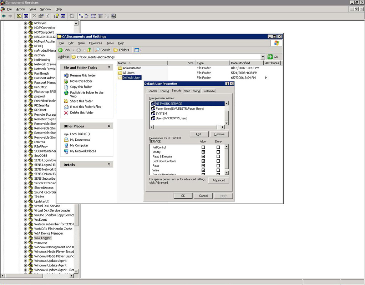Open the Action menu in Component Services

tap(20, 9)
